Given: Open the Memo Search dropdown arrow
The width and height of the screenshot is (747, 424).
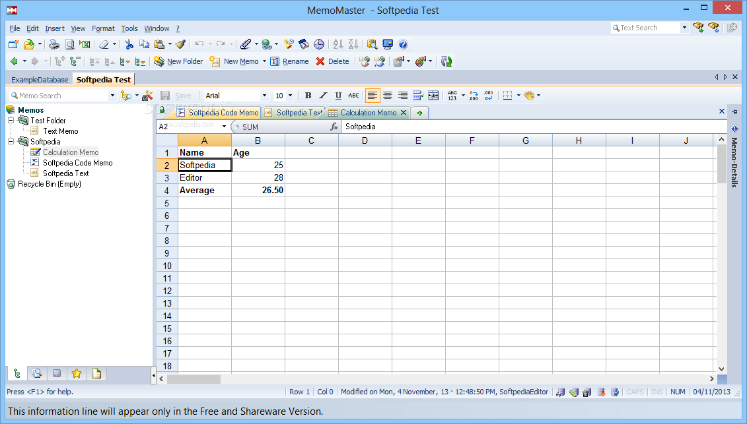Looking at the screenshot, I should coord(112,96).
